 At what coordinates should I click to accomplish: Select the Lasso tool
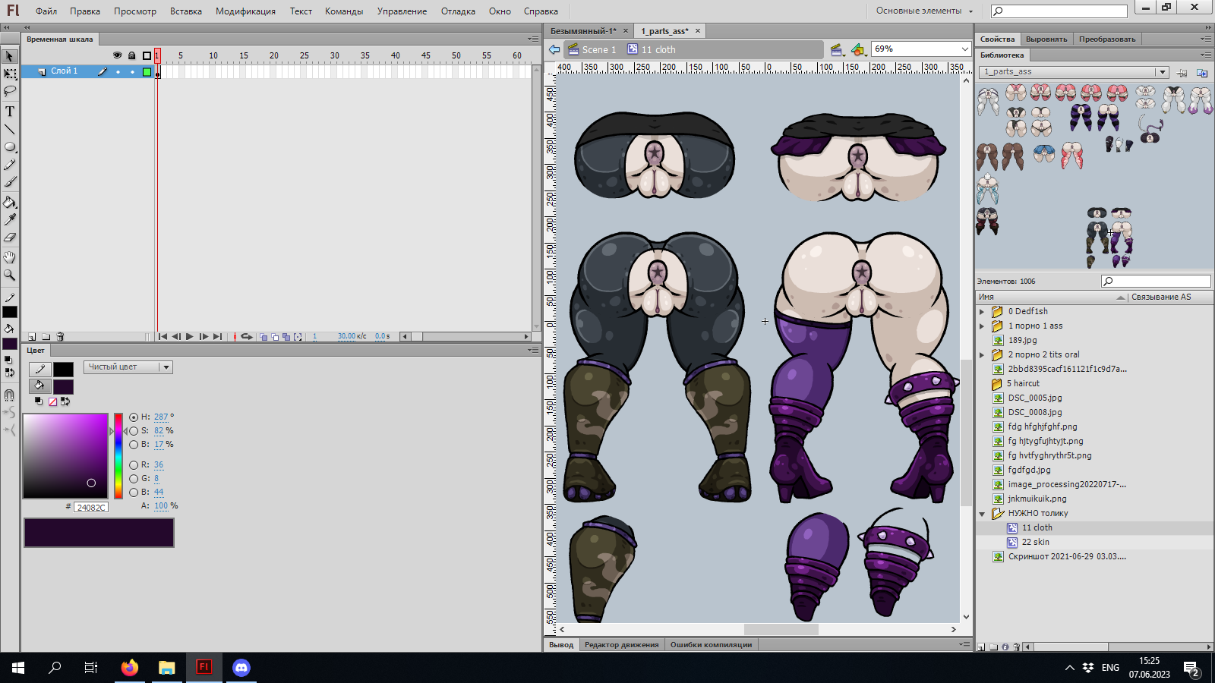[x=10, y=91]
